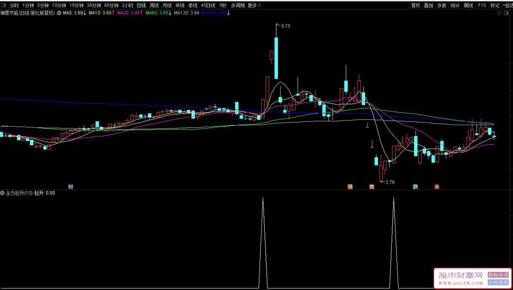
Task: Click the MA20 magenta indicator label
Action: pos(129,13)
